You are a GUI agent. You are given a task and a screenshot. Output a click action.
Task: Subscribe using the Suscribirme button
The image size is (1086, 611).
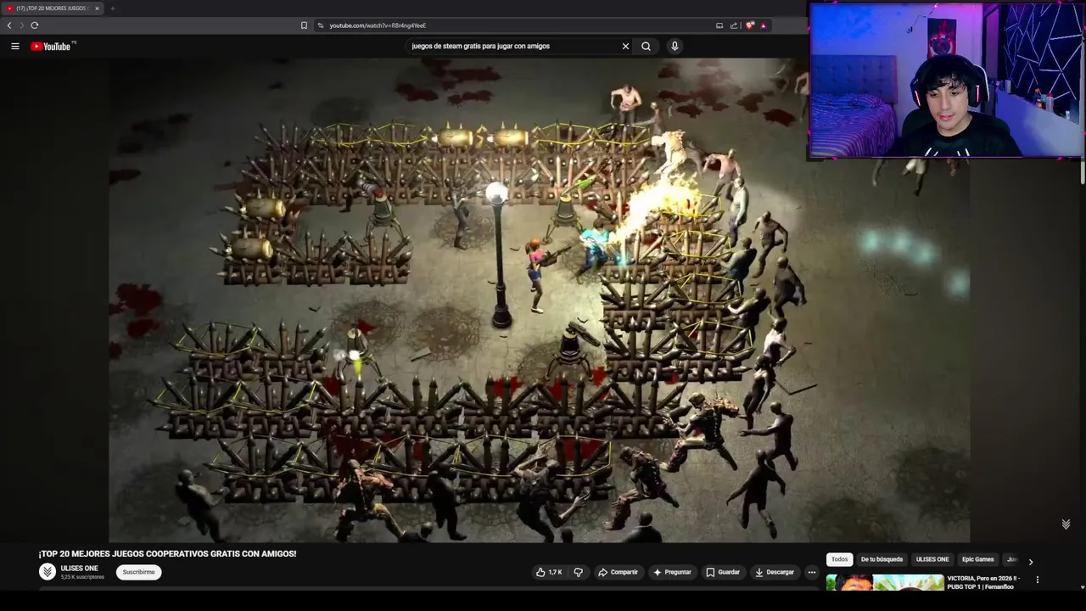click(x=139, y=572)
